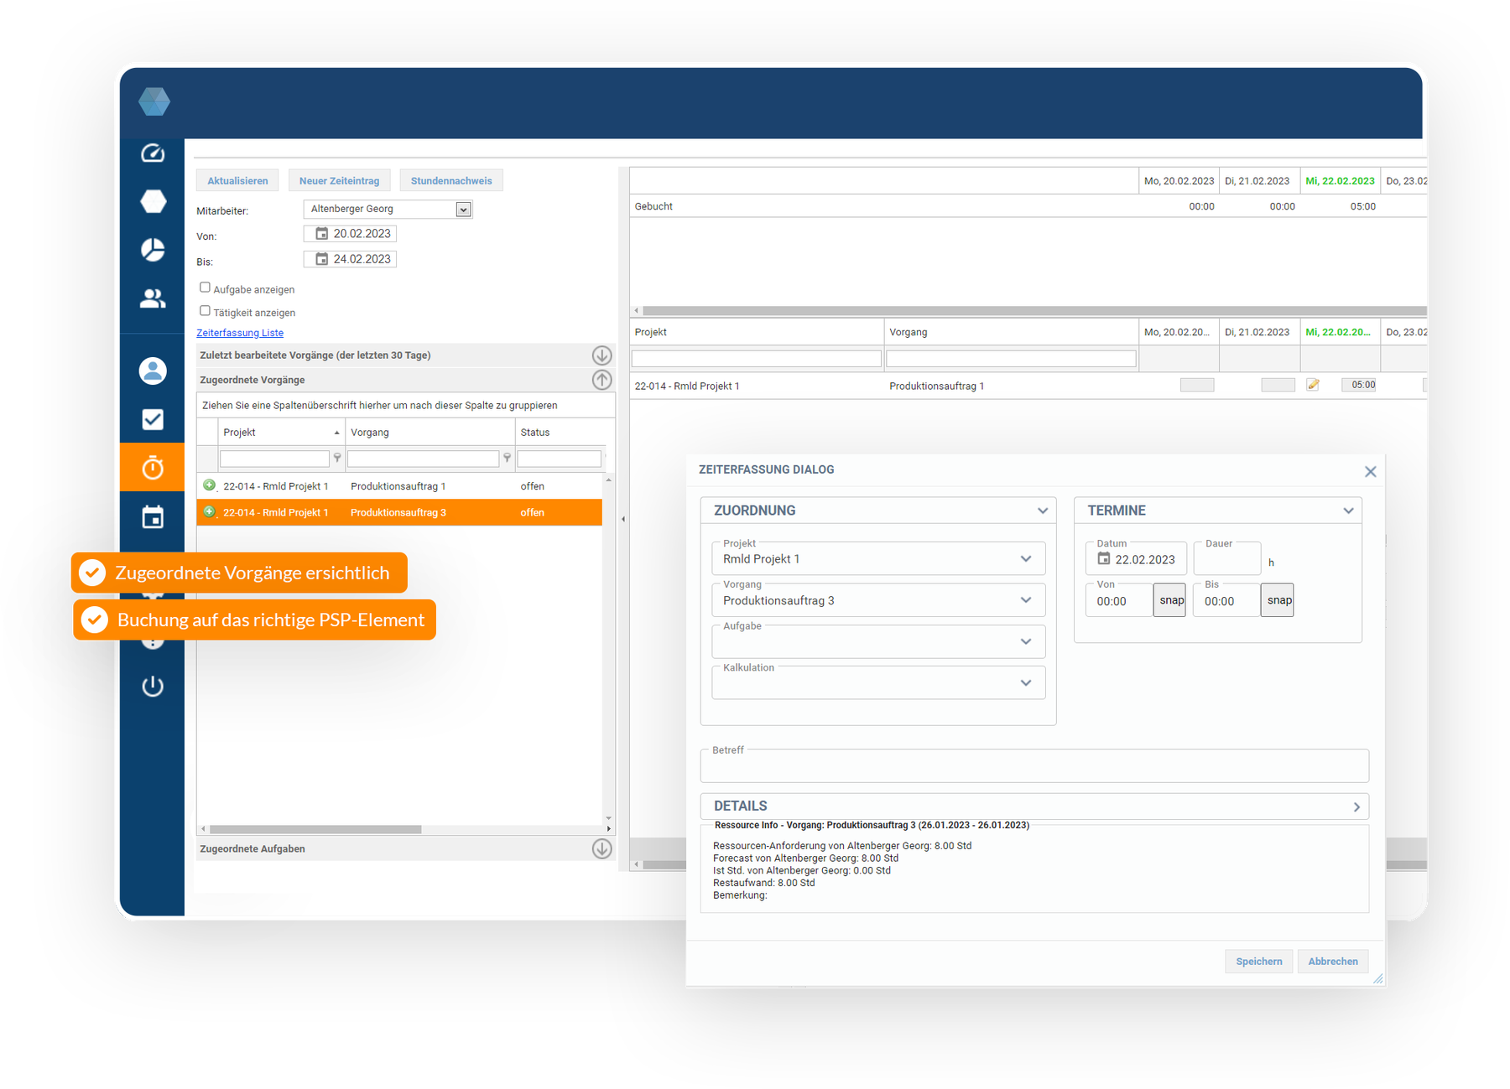The image size is (1510, 1089).
Task: Click the Dauer input field
Action: point(1226,559)
